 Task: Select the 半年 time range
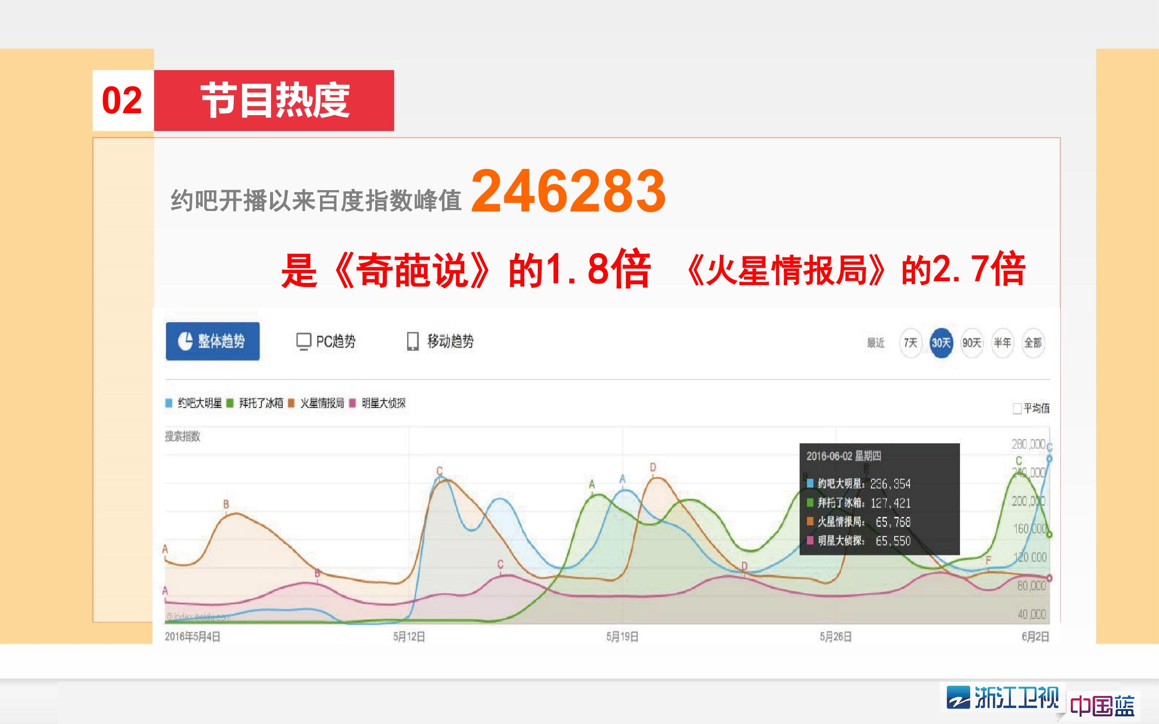coord(1002,343)
